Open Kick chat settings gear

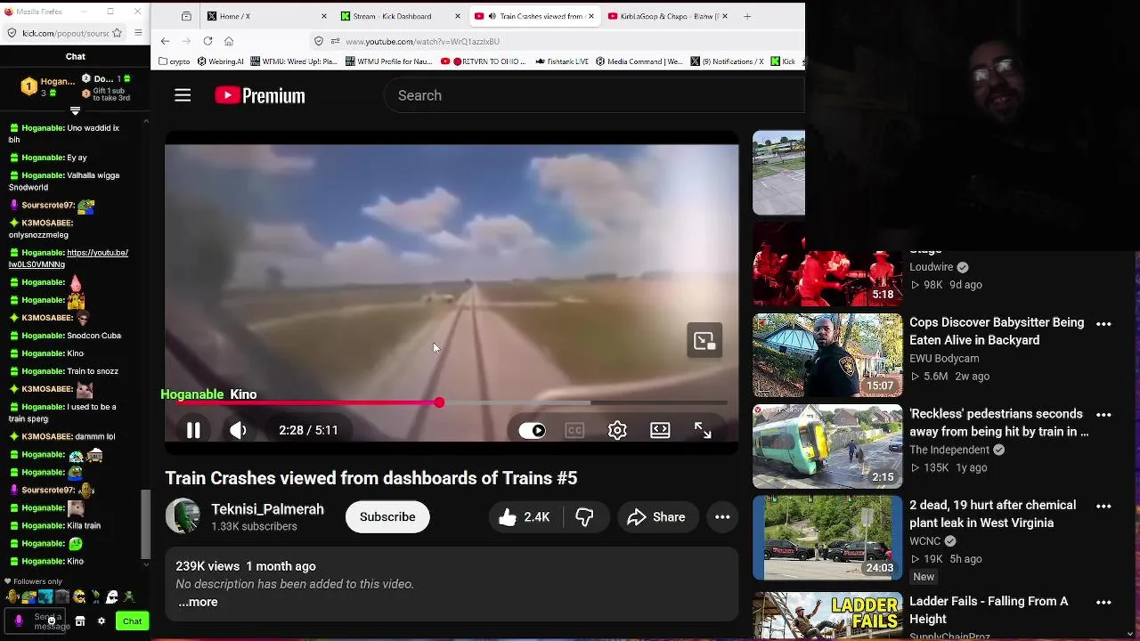click(x=101, y=621)
